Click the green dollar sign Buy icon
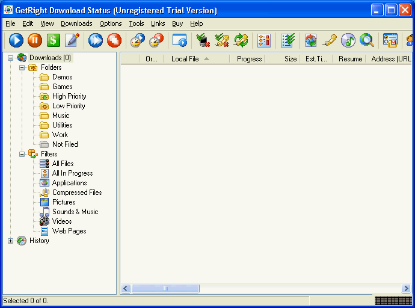 click(53, 40)
